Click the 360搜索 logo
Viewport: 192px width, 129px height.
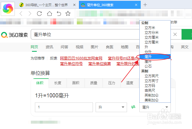[15, 35]
